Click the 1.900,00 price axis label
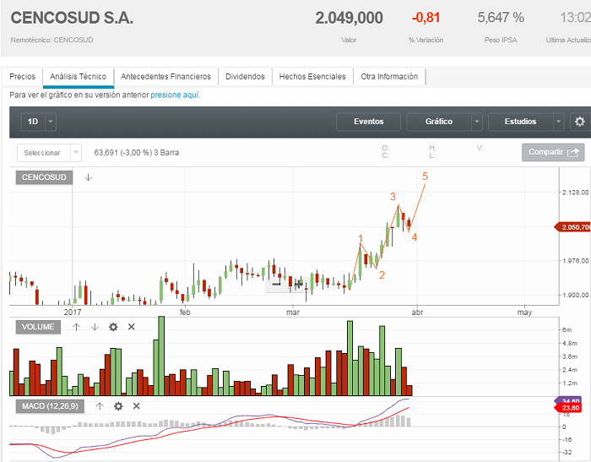Screen dimensions: 591x462 (576, 295)
